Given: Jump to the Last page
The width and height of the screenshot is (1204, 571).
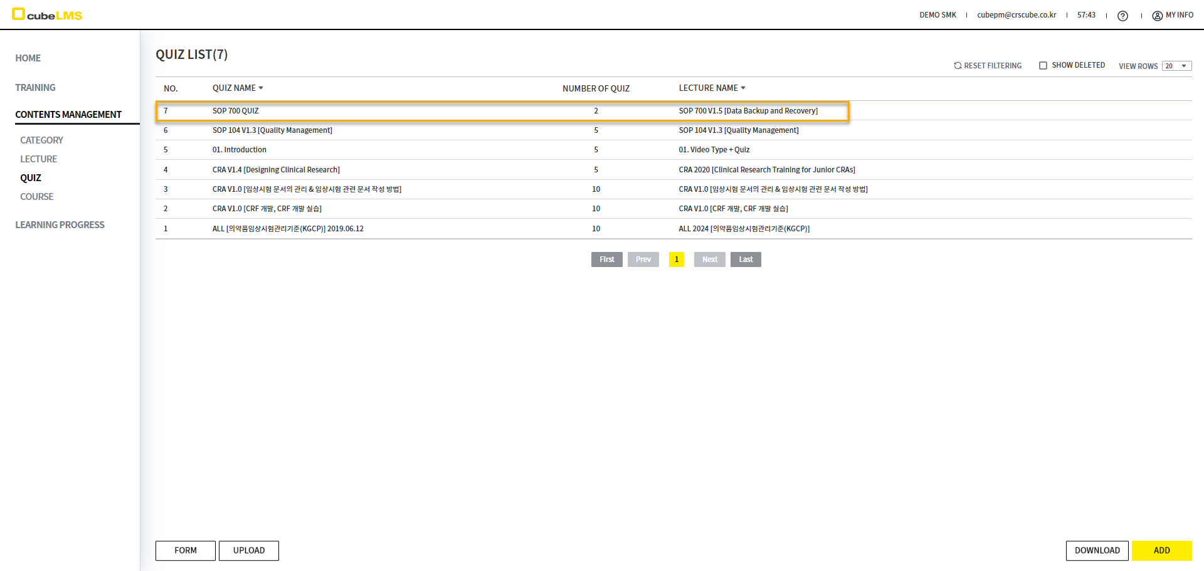Looking at the screenshot, I should pyautogui.click(x=746, y=259).
